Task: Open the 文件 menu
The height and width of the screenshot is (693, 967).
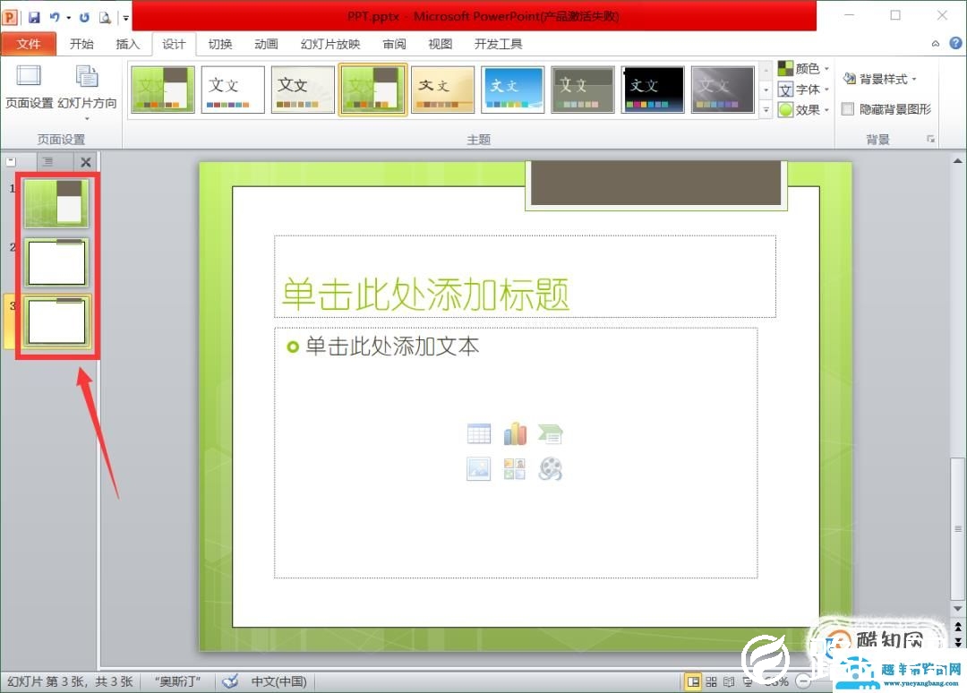Action: point(30,43)
